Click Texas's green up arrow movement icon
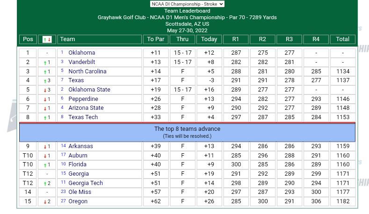 point(44,81)
